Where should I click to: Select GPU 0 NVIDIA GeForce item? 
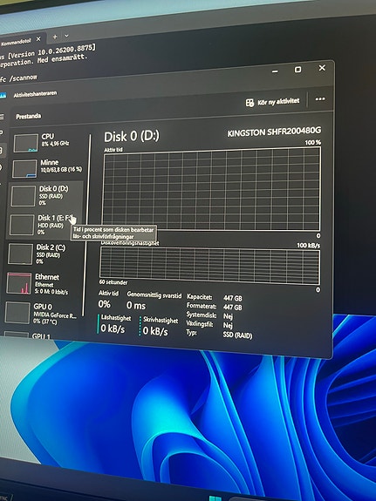pos(41,313)
